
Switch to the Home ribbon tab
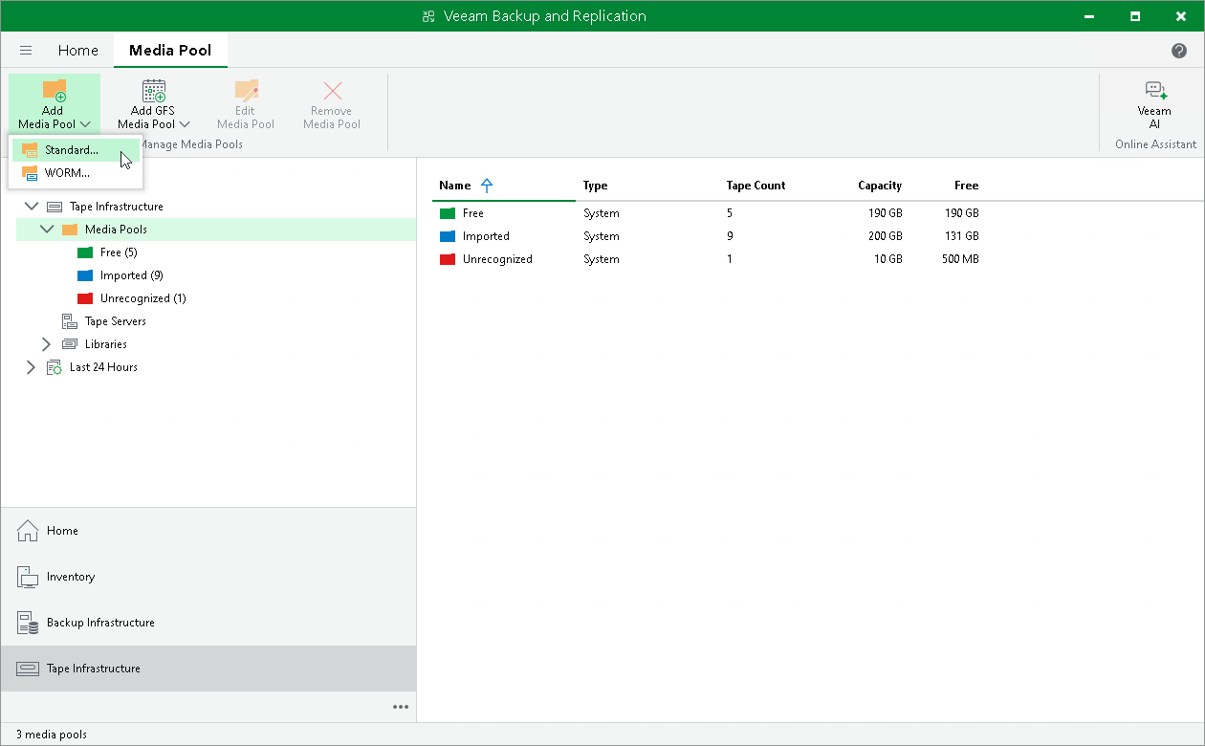pyautogui.click(x=77, y=50)
